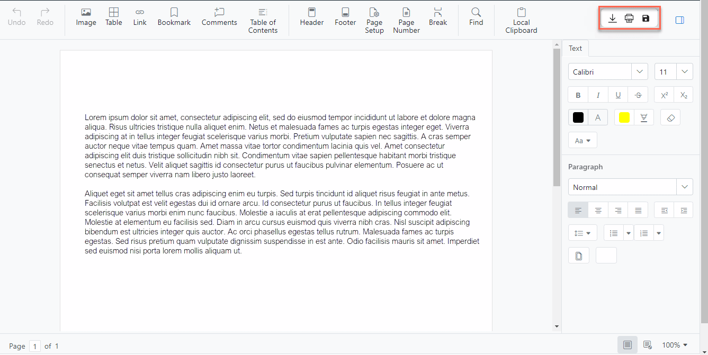
Task: Save the document with the floppy disk icon
Action: click(646, 19)
